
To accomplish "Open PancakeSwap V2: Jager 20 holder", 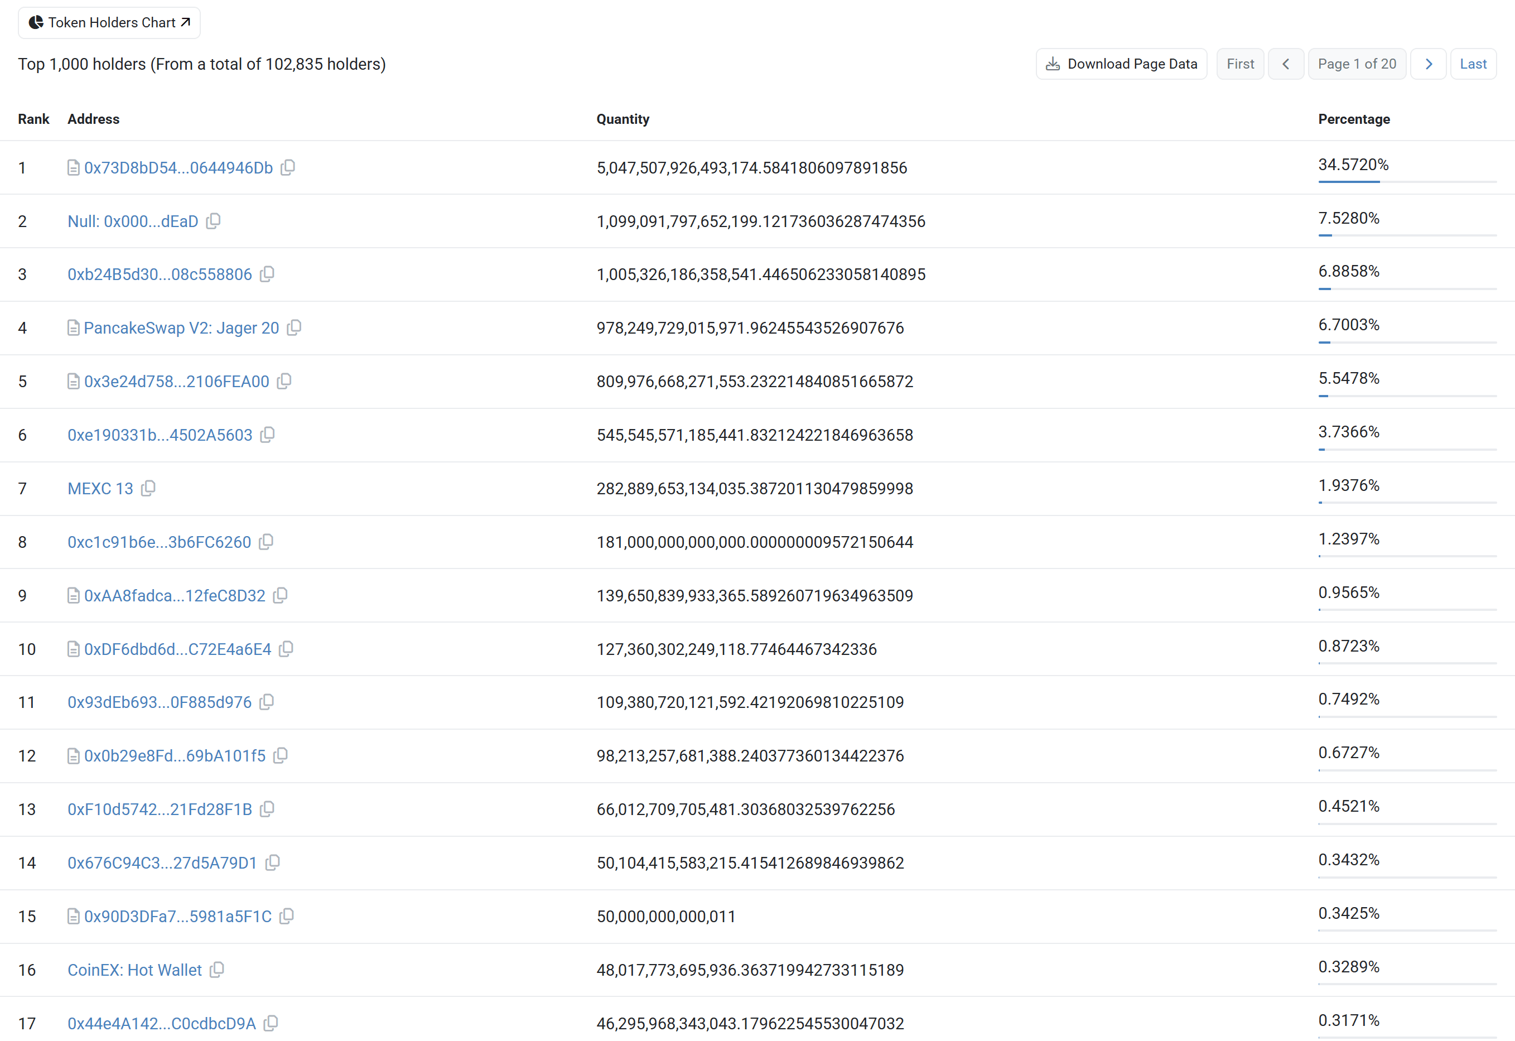I will pos(181,327).
